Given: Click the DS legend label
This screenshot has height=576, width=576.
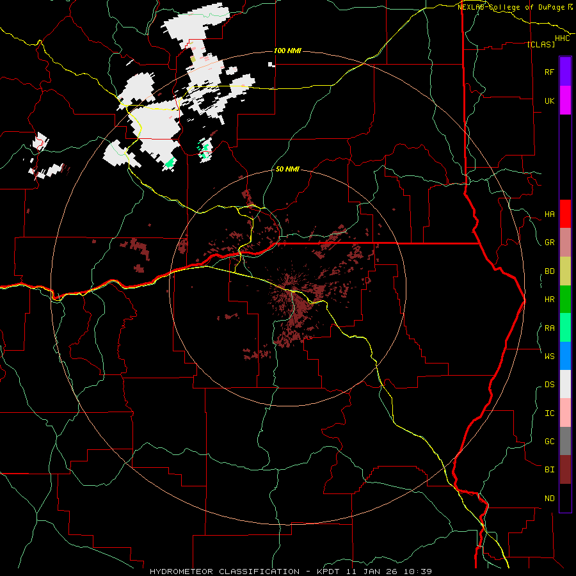Looking at the screenshot, I should 549,385.
